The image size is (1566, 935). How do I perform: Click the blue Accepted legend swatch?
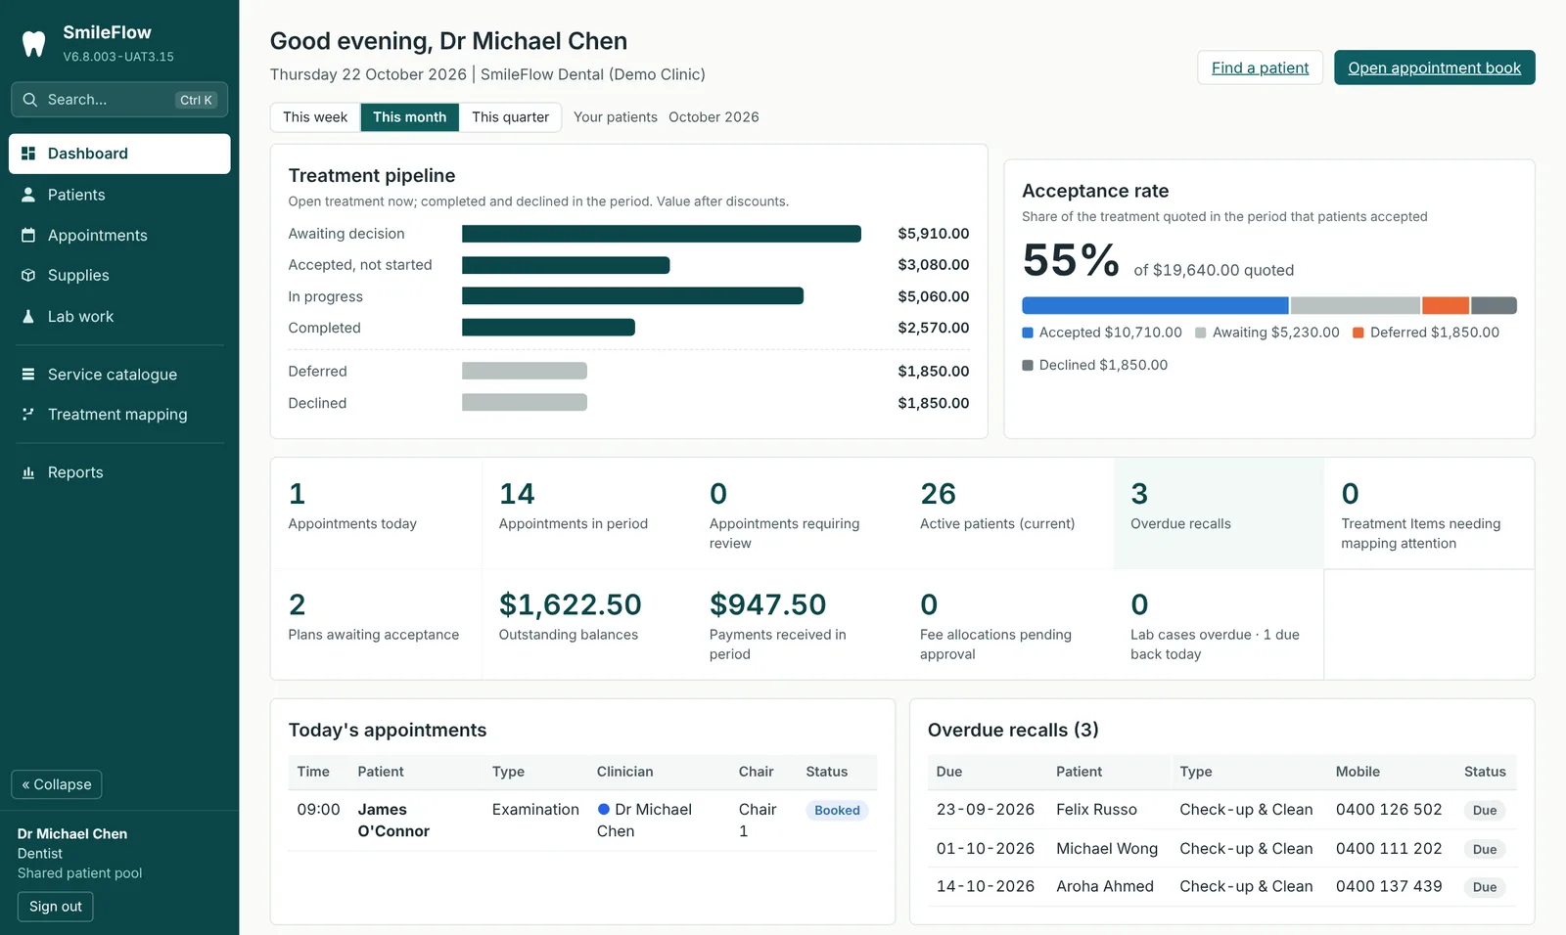click(1028, 333)
